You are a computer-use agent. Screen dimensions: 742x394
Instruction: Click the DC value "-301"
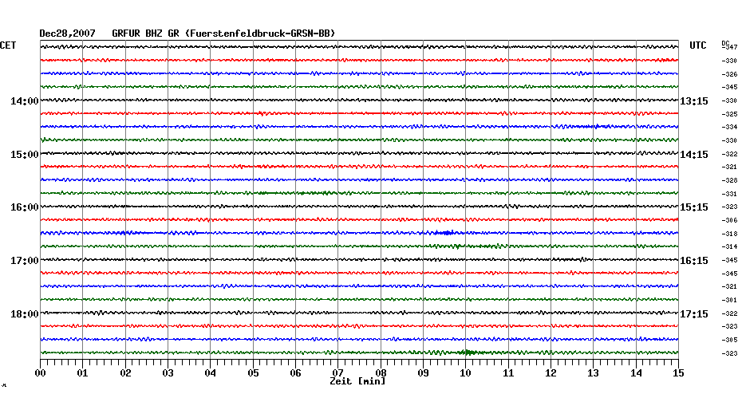click(729, 300)
